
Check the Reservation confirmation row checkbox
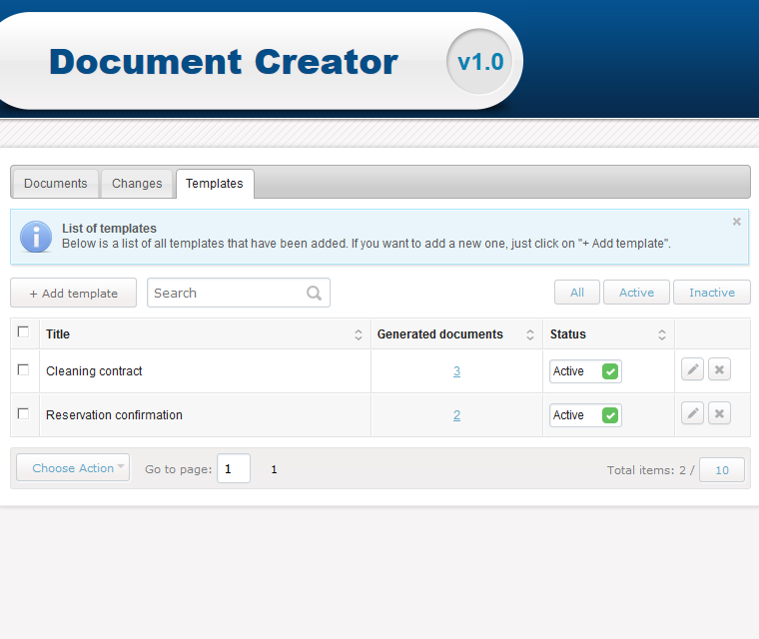(23, 414)
